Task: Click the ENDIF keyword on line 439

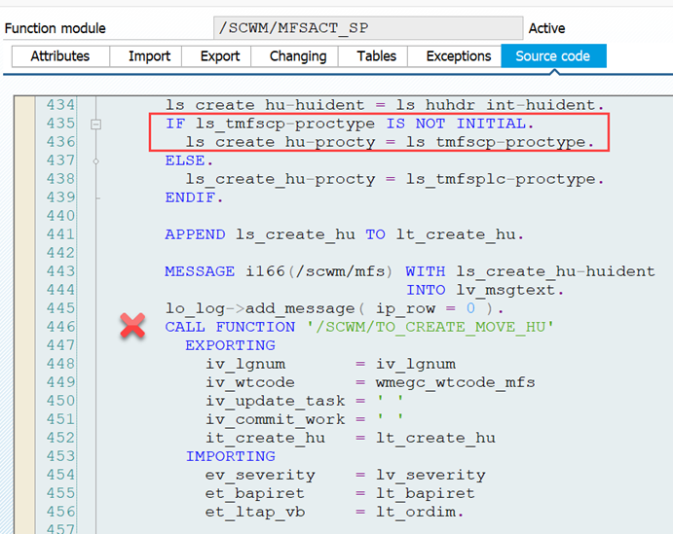Action: [190, 197]
